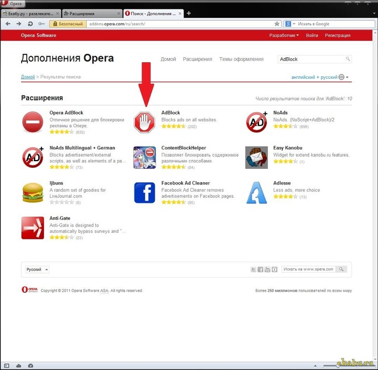This screenshot has height=370, width=378.
Task: Click Opera Link cloud status icon
Action: [18, 366]
